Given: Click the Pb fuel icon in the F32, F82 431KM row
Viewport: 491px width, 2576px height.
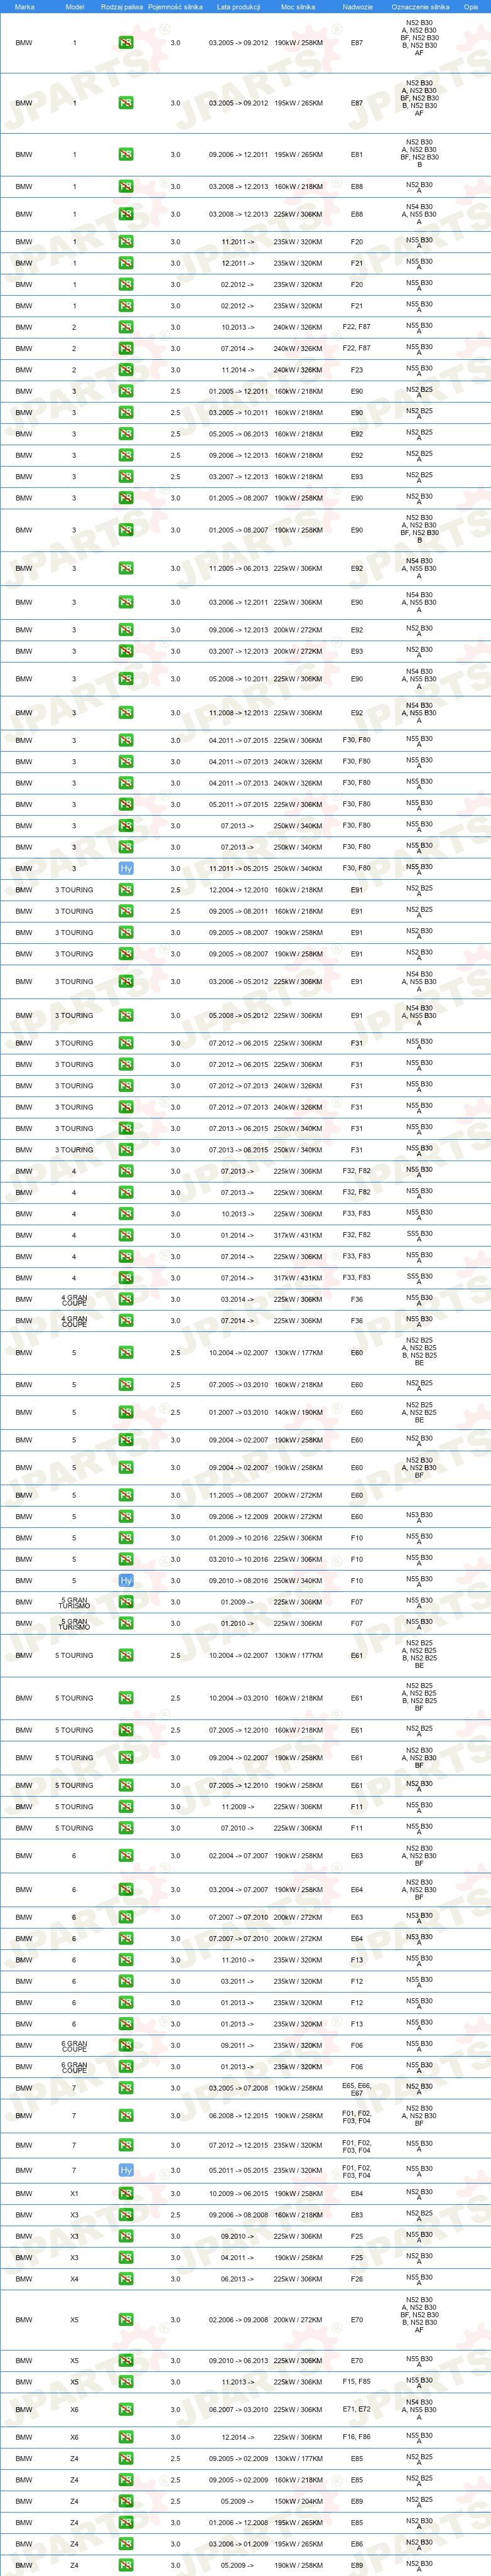Looking at the screenshot, I should click(126, 1235).
